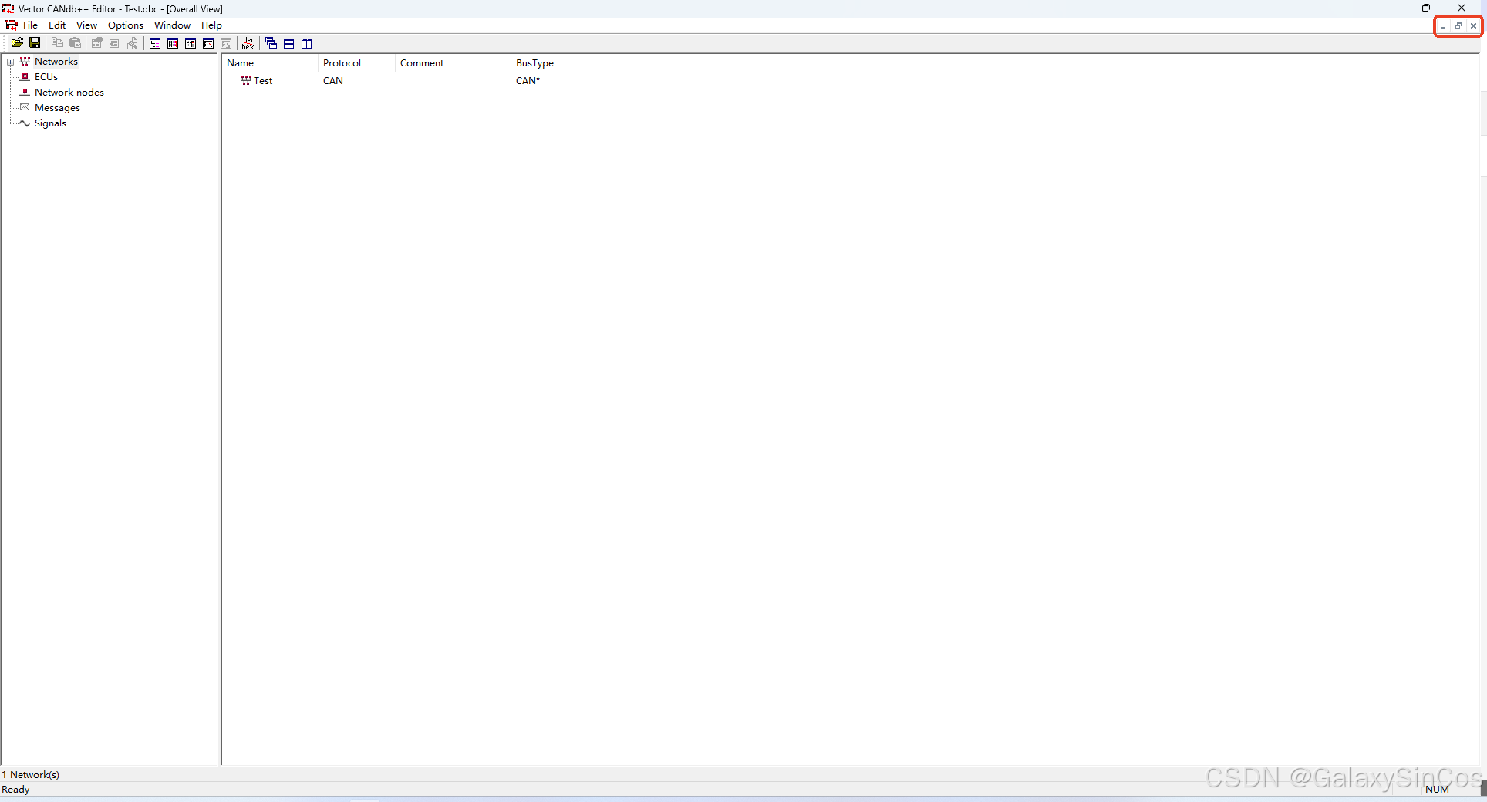The height and width of the screenshot is (802, 1487).
Task: Click the grayed Find search toolbar icon
Action: pos(133,43)
